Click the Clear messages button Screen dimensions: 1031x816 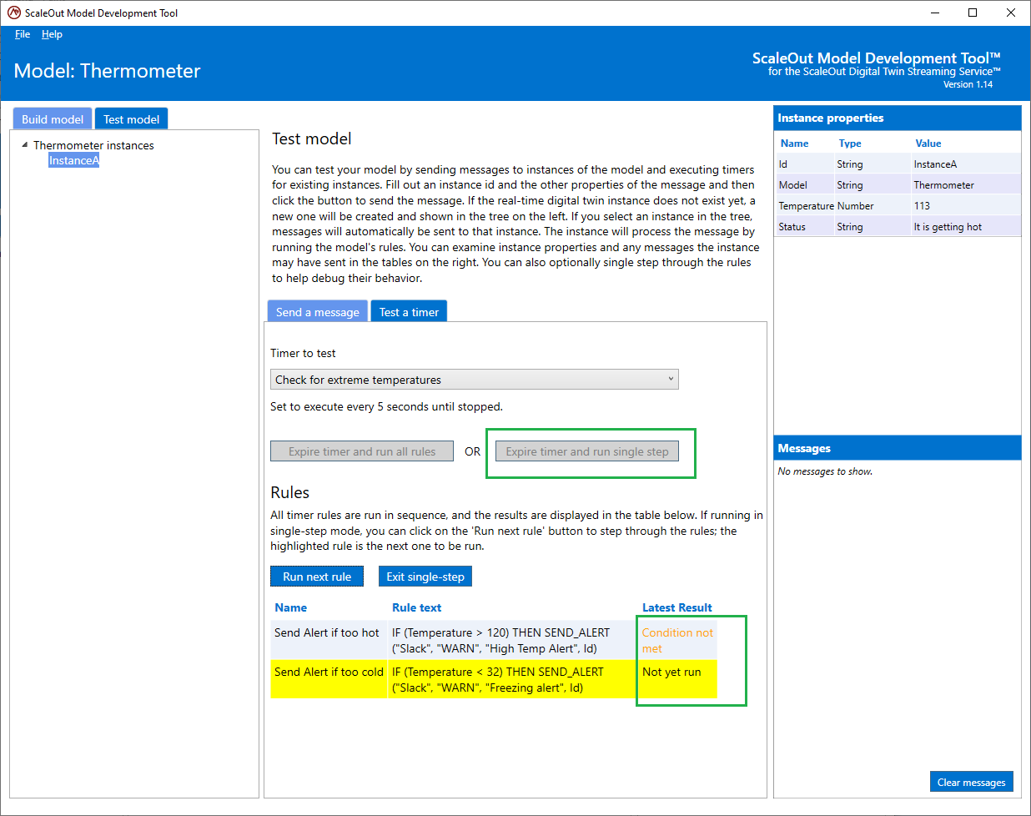pyautogui.click(x=972, y=782)
